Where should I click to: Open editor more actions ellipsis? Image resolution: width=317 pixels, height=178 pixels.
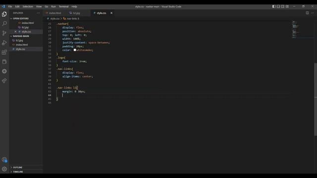coord(313,13)
